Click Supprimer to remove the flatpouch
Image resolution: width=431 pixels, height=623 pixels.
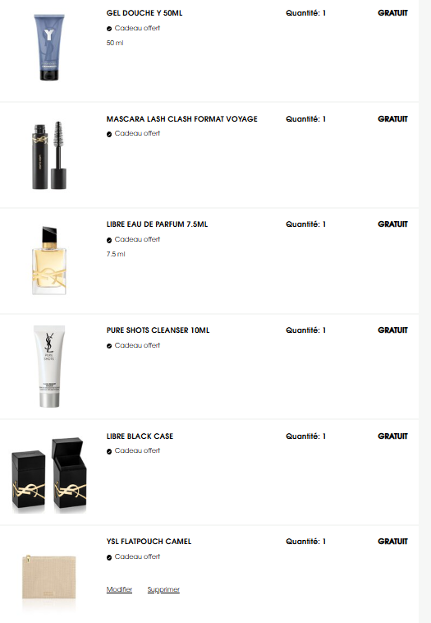tap(163, 589)
